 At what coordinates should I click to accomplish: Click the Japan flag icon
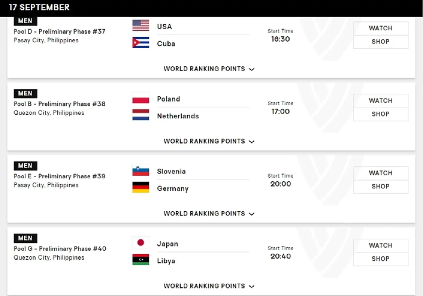click(141, 243)
